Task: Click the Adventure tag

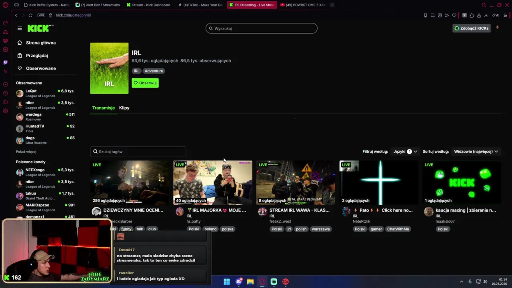Action: coord(154,71)
